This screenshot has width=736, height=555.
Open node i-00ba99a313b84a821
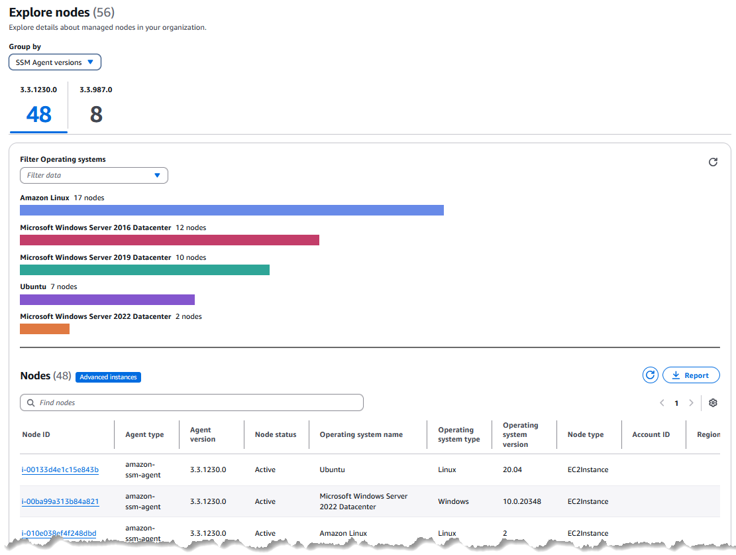(x=60, y=501)
